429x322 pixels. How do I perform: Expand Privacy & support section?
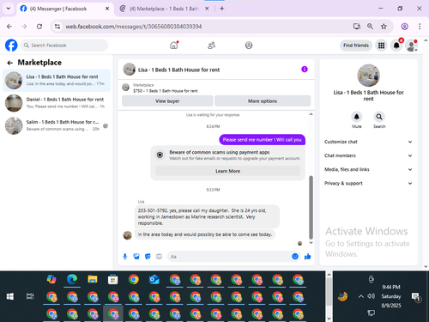click(368, 183)
